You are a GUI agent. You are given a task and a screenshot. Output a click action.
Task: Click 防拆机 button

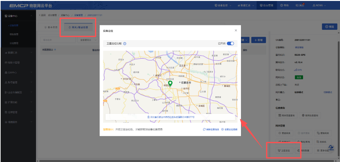pos(323,142)
